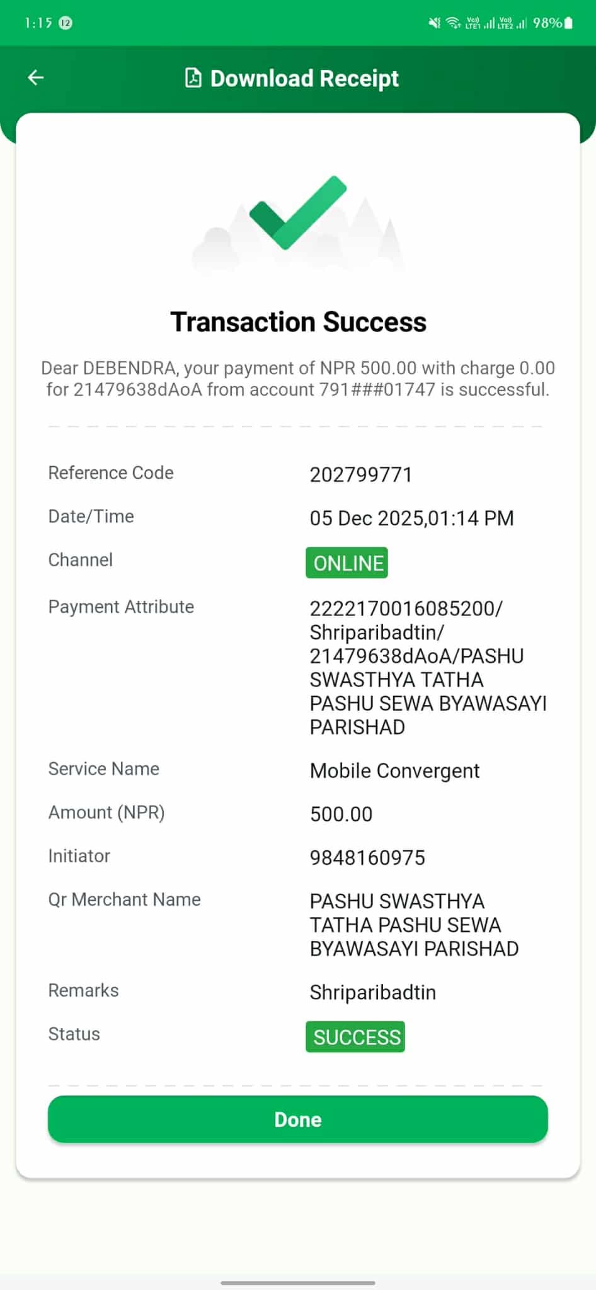
Task: Tap the battery icon showing 98%
Action: click(x=569, y=23)
